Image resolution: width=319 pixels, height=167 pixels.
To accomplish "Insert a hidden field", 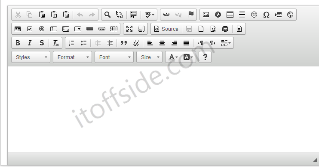I will [114, 29].
